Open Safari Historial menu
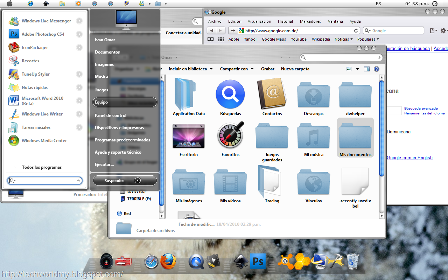The image size is (448, 280). (285, 21)
